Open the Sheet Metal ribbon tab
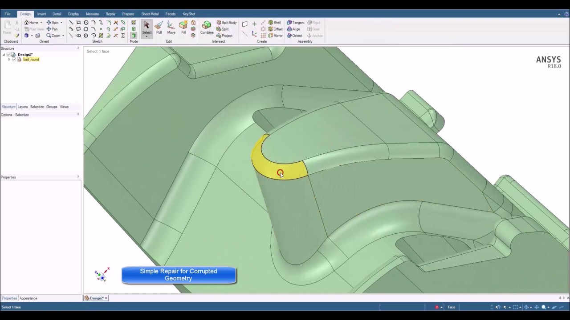 (x=150, y=14)
